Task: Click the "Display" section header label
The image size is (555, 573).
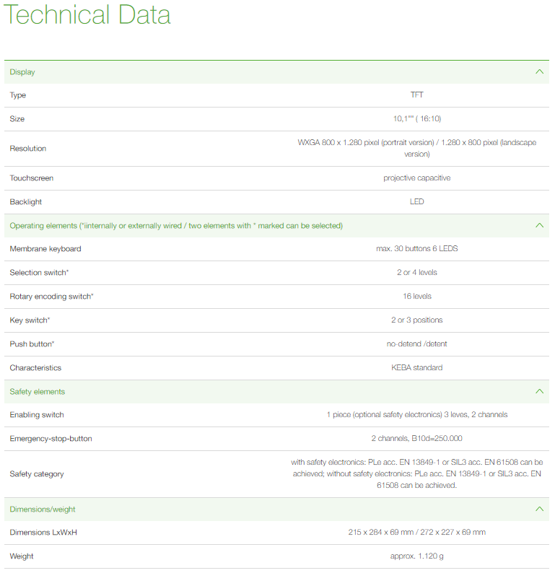Action: click(x=22, y=72)
